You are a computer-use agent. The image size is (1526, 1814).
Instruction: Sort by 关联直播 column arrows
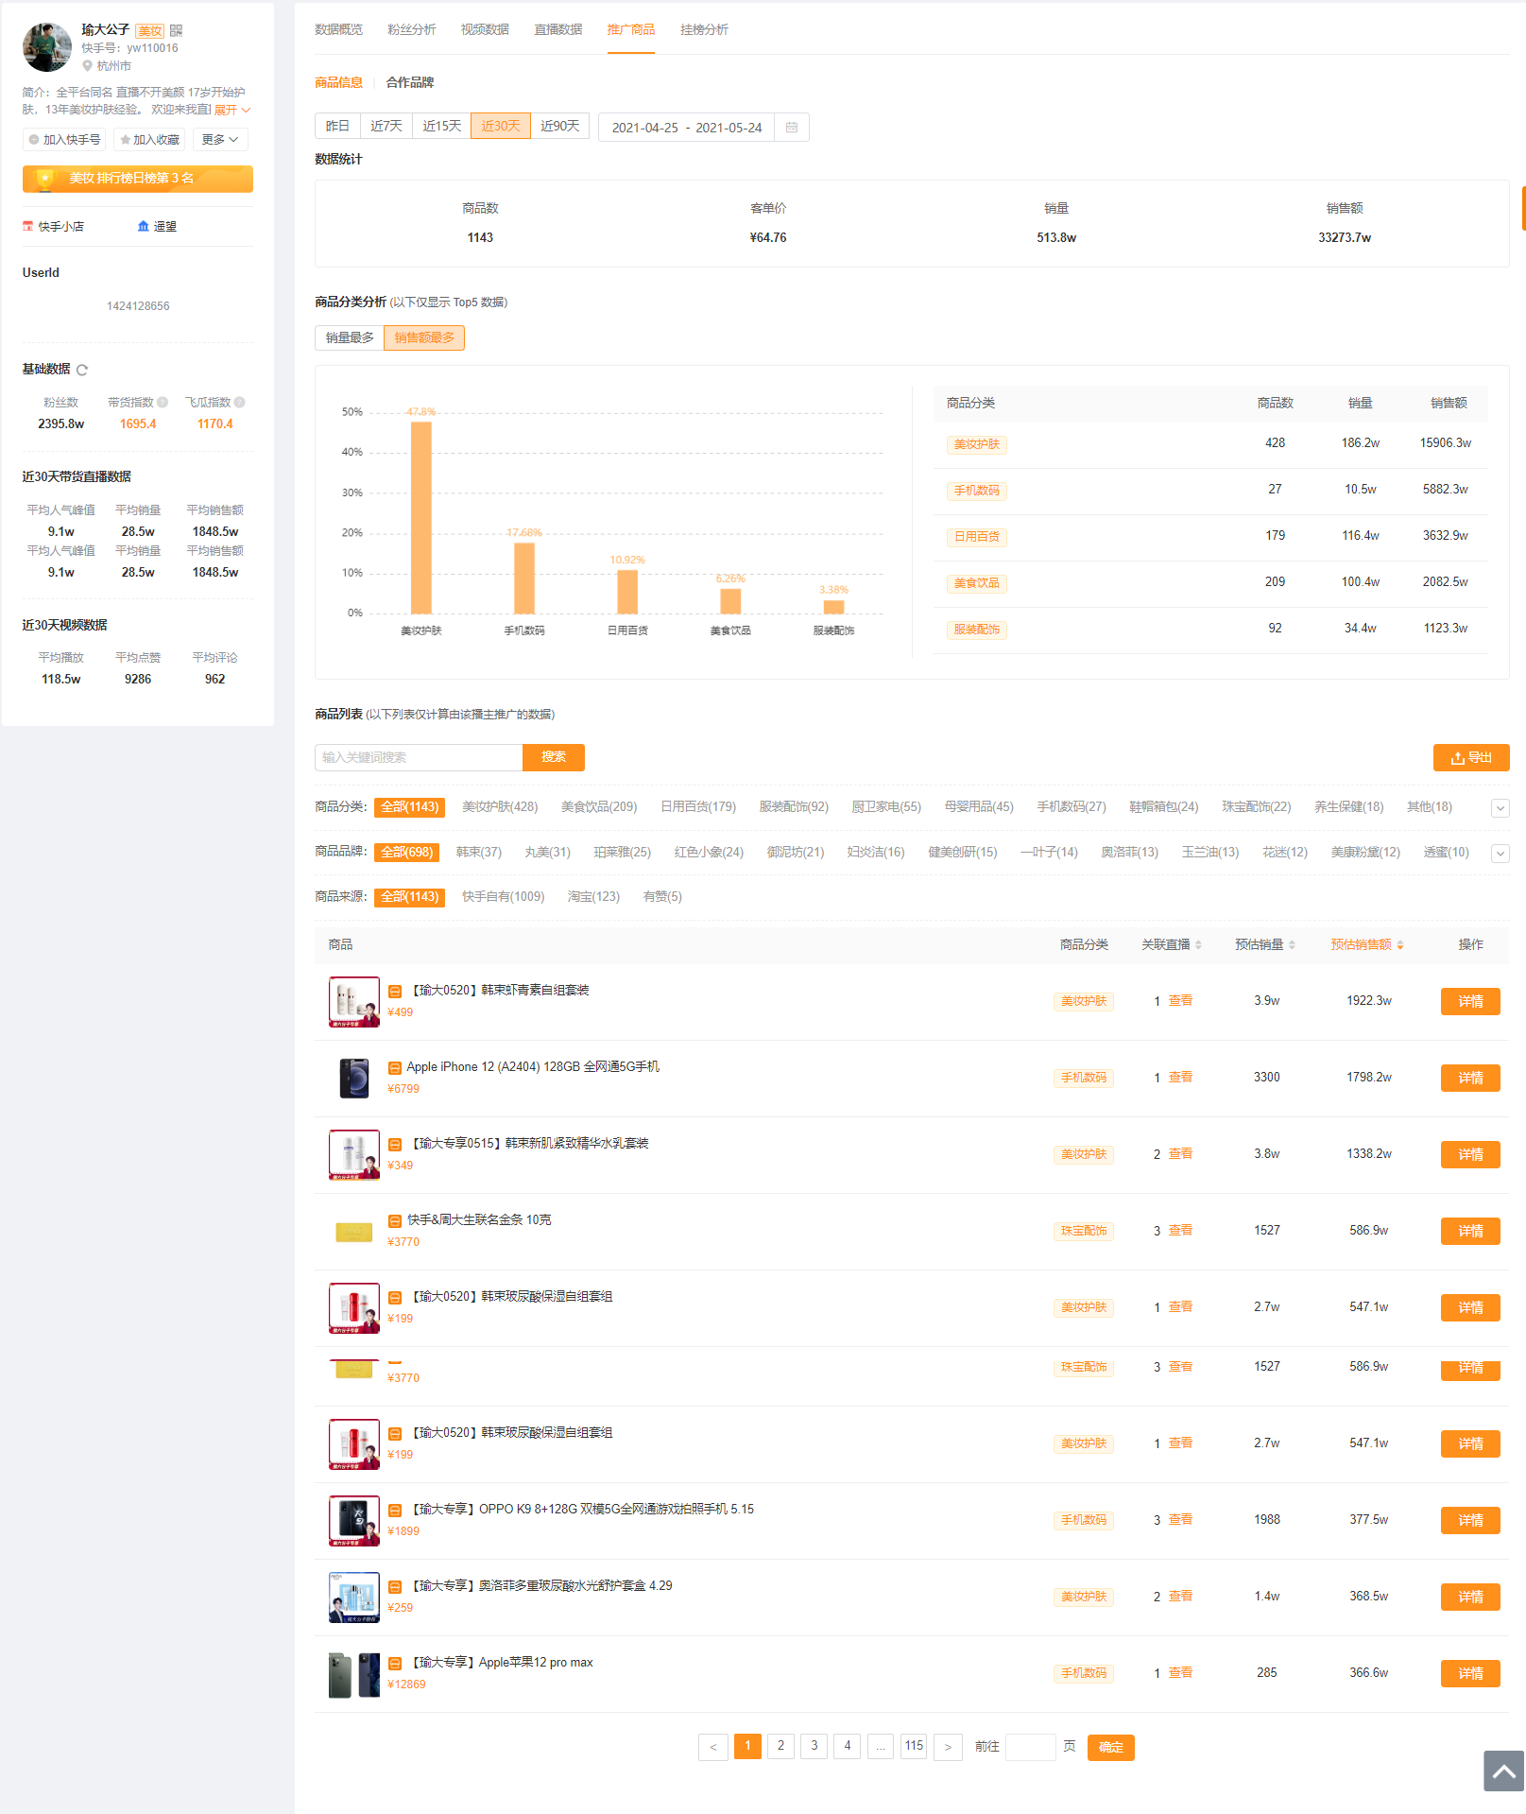[1198, 945]
